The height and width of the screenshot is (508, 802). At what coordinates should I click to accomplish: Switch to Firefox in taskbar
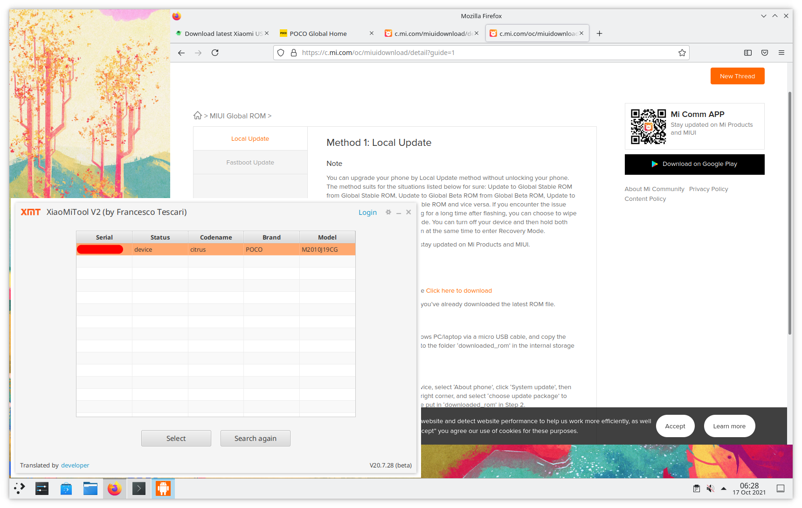point(115,488)
